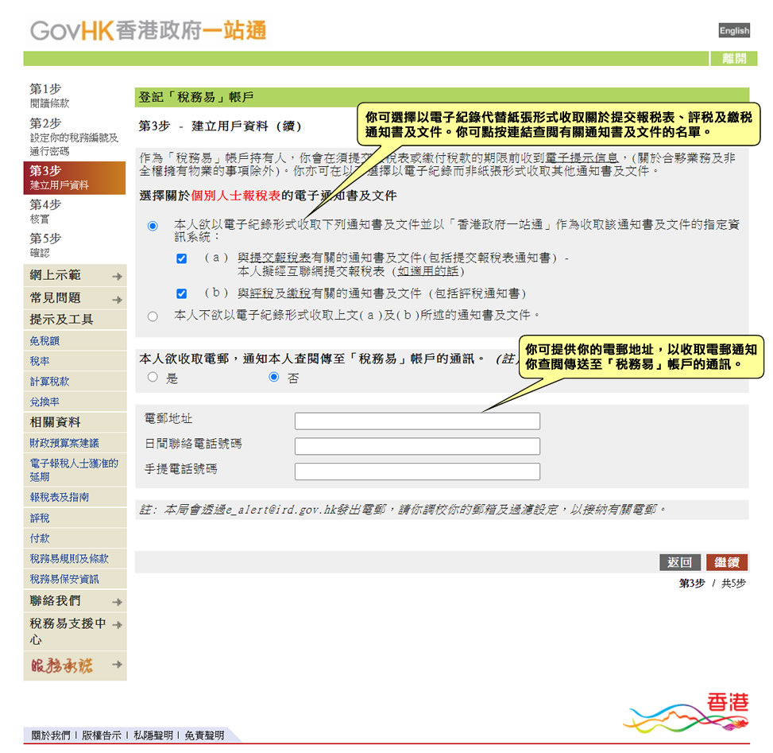Switch language with English button
Image resolution: width=773 pixels, height=753 pixels.
(733, 30)
